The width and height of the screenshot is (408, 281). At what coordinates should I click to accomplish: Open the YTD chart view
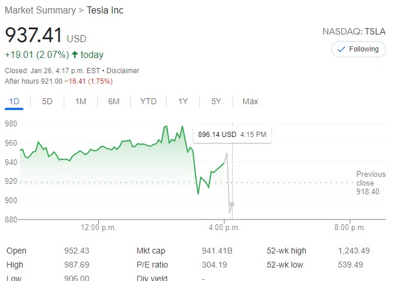click(148, 101)
